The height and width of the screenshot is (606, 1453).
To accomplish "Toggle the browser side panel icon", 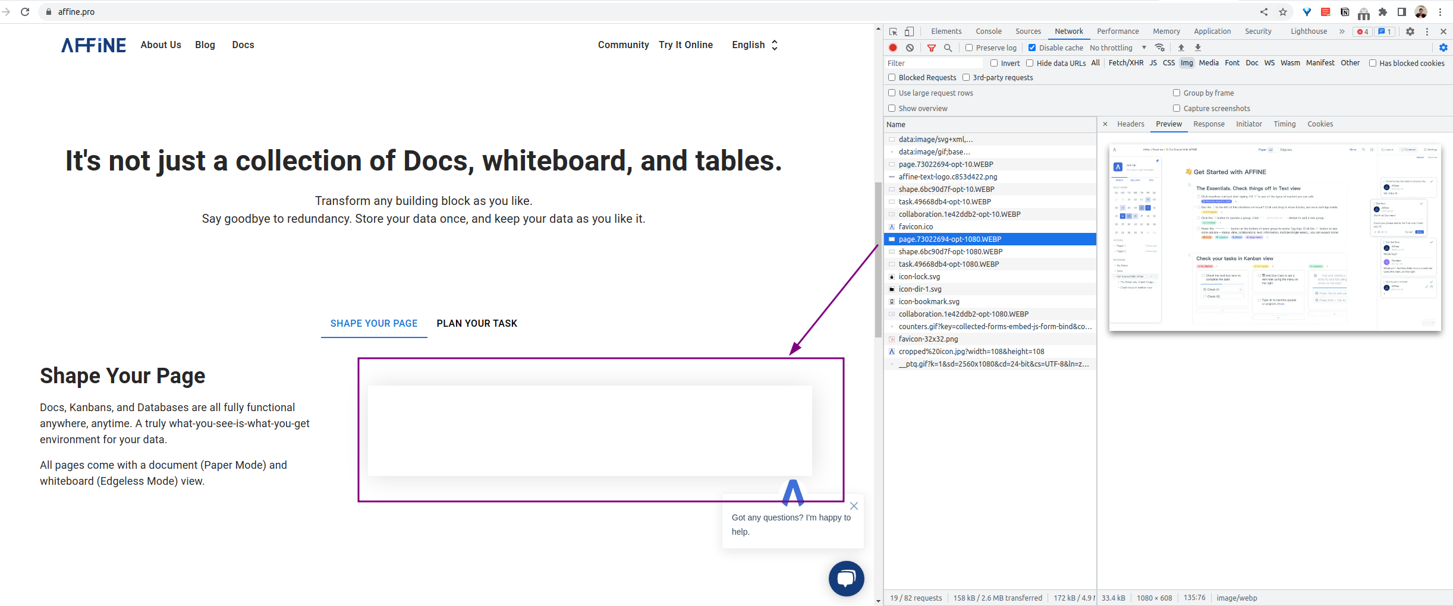I will pyautogui.click(x=1402, y=12).
